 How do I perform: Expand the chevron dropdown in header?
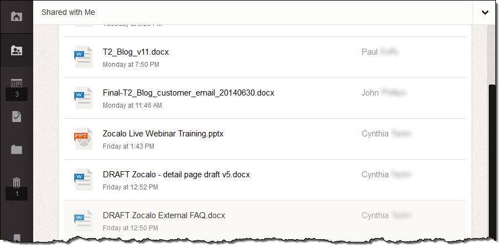pyautogui.click(x=485, y=13)
